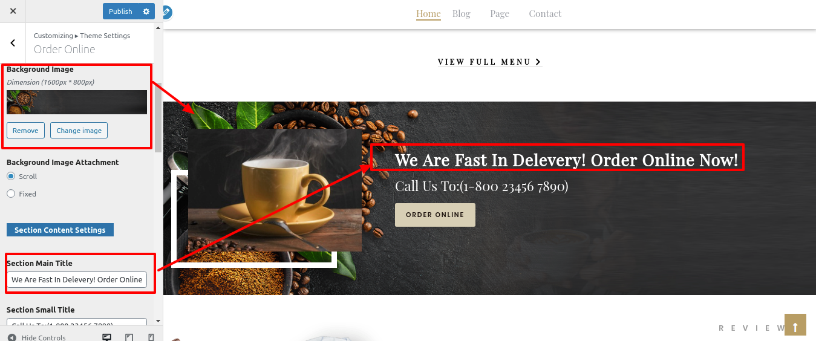Screen dimensions: 816x341
Task: Click the scroll-to-top arrow button
Action: (x=795, y=324)
